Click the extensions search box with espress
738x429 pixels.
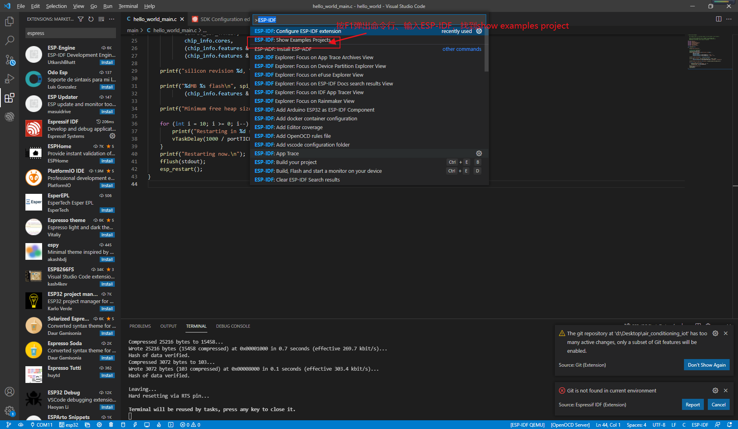pyautogui.click(x=70, y=33)
